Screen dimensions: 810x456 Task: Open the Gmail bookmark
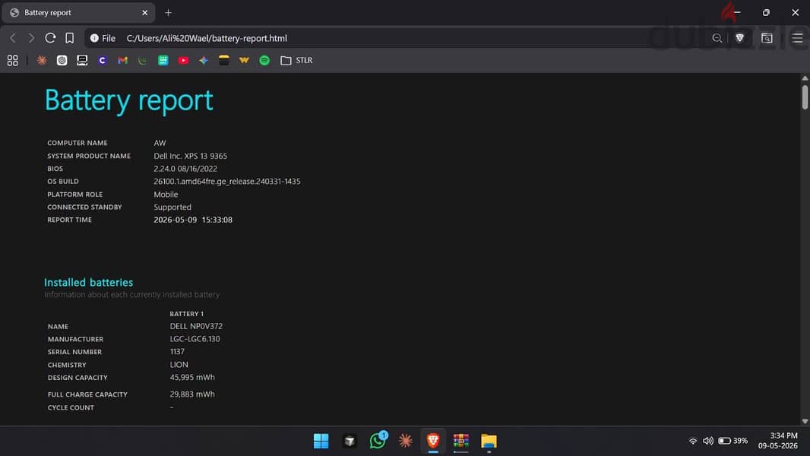[122, 61]
